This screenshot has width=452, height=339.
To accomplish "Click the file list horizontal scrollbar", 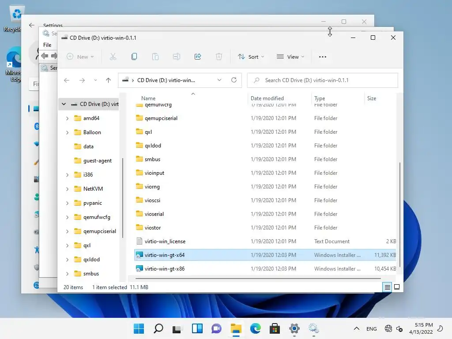I will coord(258,279).
